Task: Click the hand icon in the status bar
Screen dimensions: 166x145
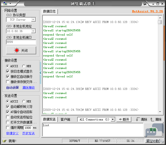Action: click(x=5, y=141)
